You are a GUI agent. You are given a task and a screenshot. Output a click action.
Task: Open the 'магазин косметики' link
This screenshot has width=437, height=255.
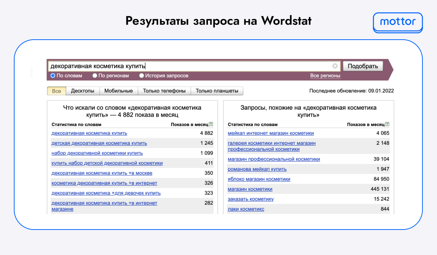pos(250,189)
